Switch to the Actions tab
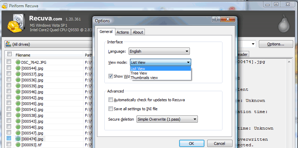This screenshot has height=148, width=298. (123, 32)
